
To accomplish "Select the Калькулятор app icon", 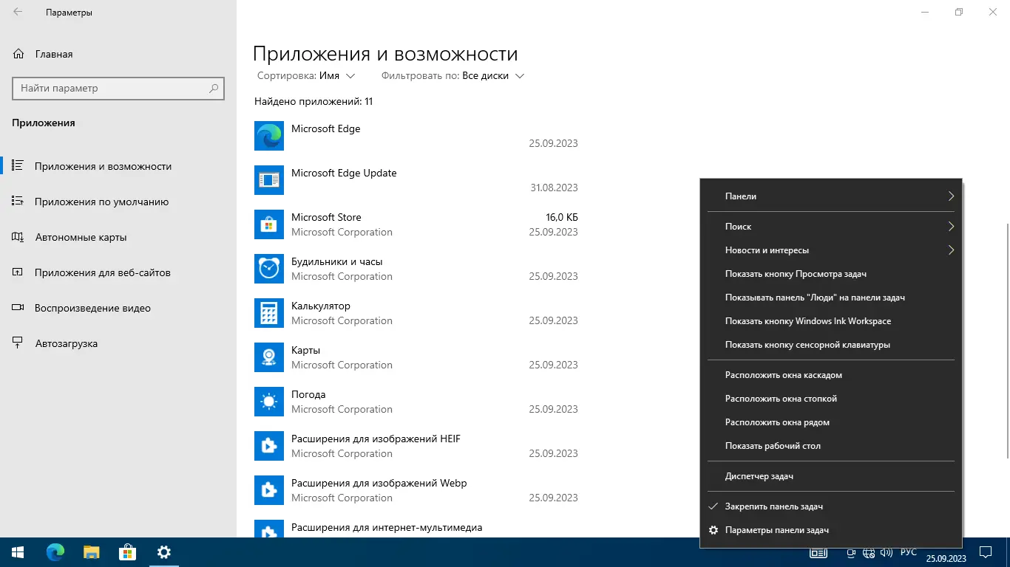I will point(268,313).
